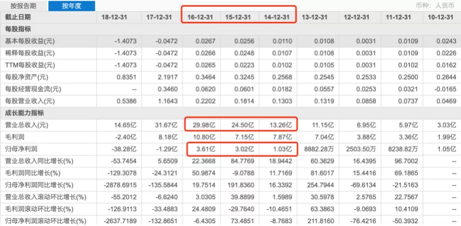Click the 14-12-31 column header
The image size is (461, 226).
pyautogui.click(x=277, y=17)
